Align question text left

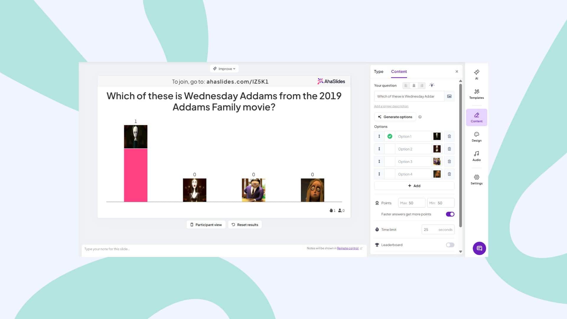tap(406, 85)
